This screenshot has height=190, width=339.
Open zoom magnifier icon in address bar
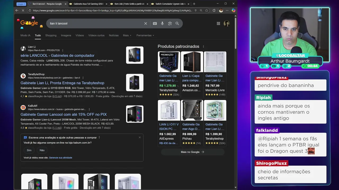click(201, 10)
